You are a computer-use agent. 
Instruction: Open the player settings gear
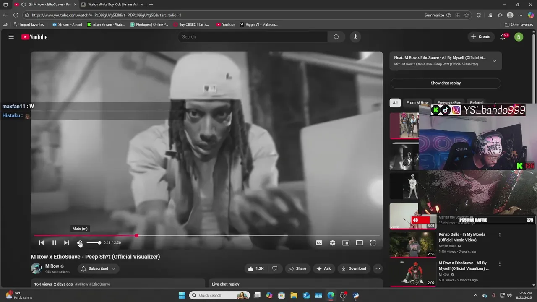(333, 243)
